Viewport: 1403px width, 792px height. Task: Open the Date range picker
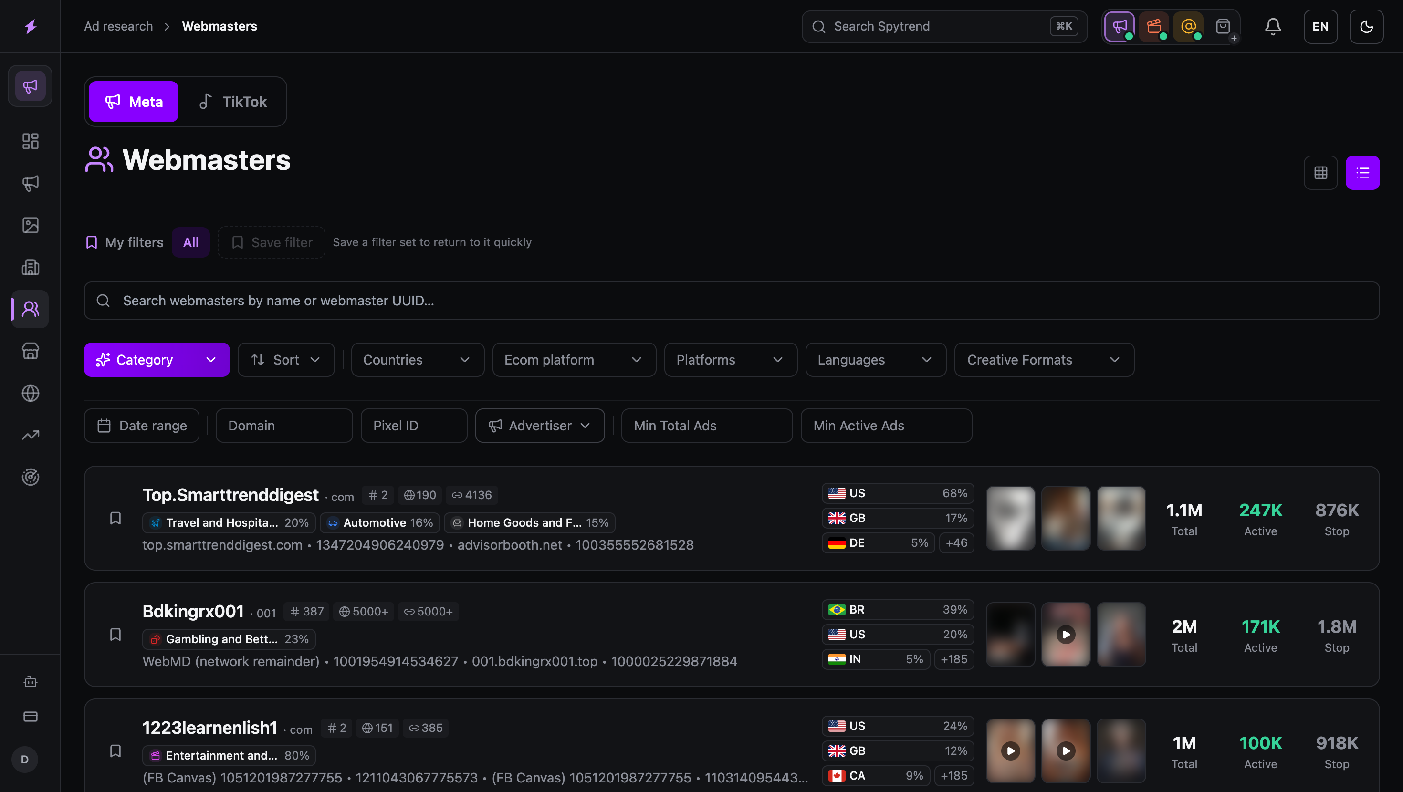(142, 426)
